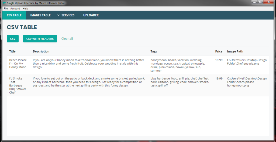Click the Title column header
The height and width of the screenshot is (142, 276).
point(12,51)
